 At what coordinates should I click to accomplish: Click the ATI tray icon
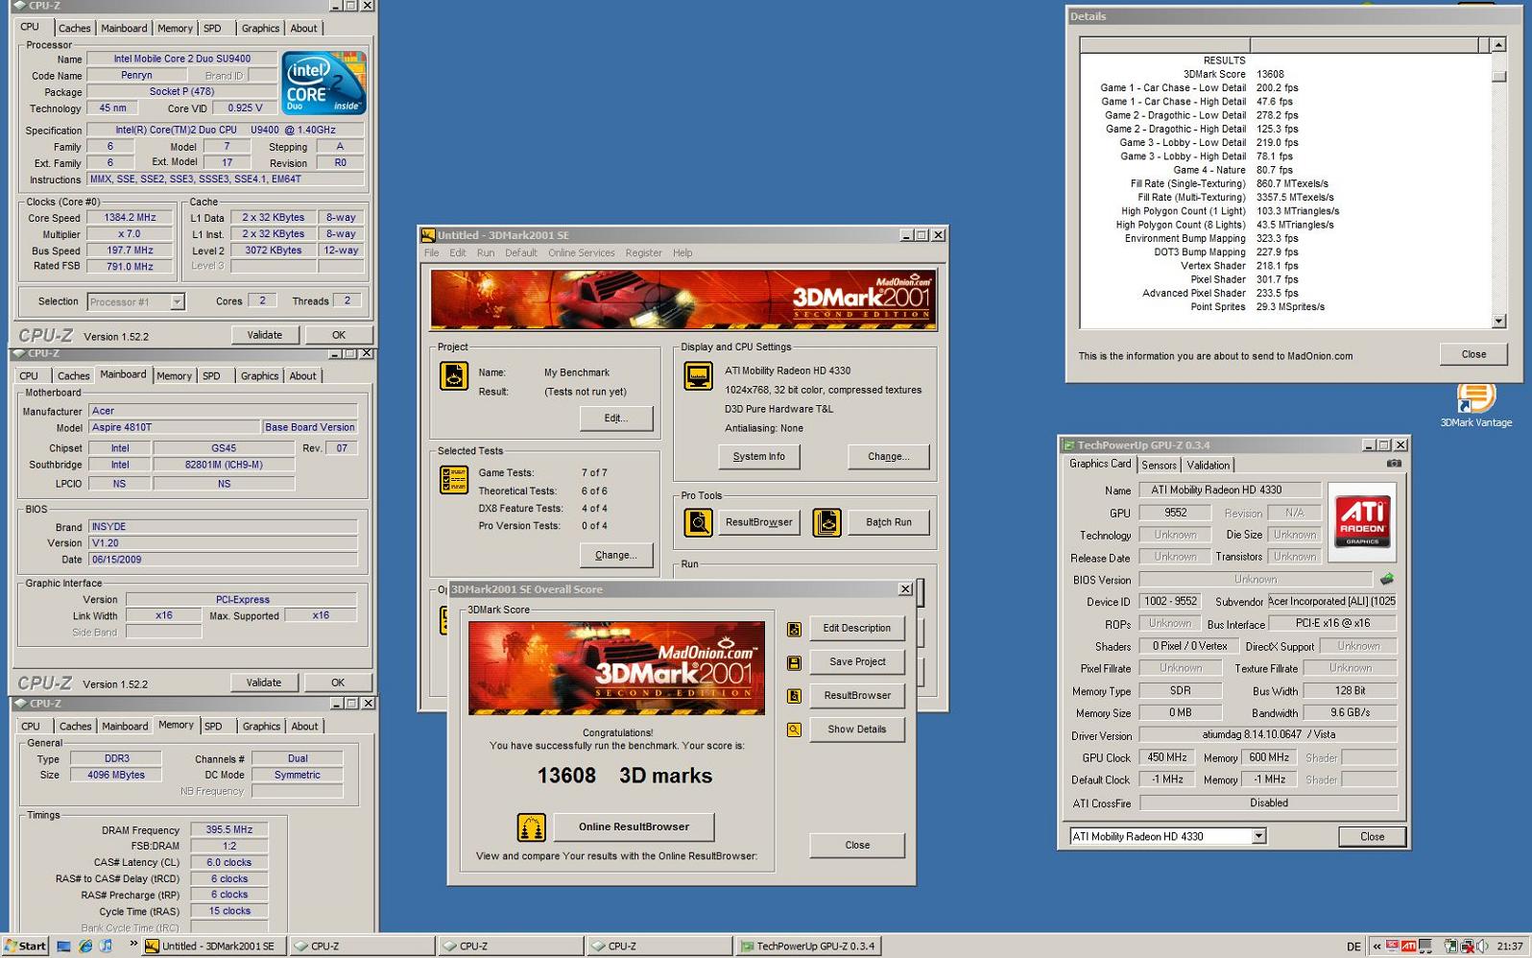coord(1408,946)
